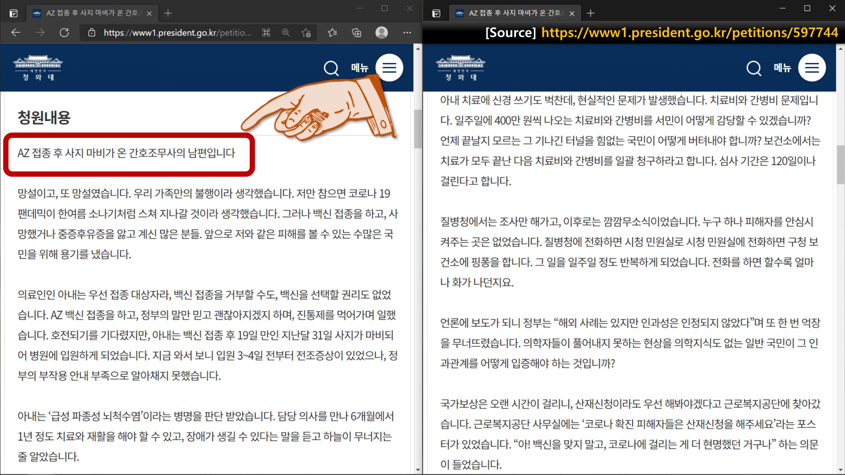Click the 청와대 logo on right page
845x475 pixels.
tap(461, 68)
